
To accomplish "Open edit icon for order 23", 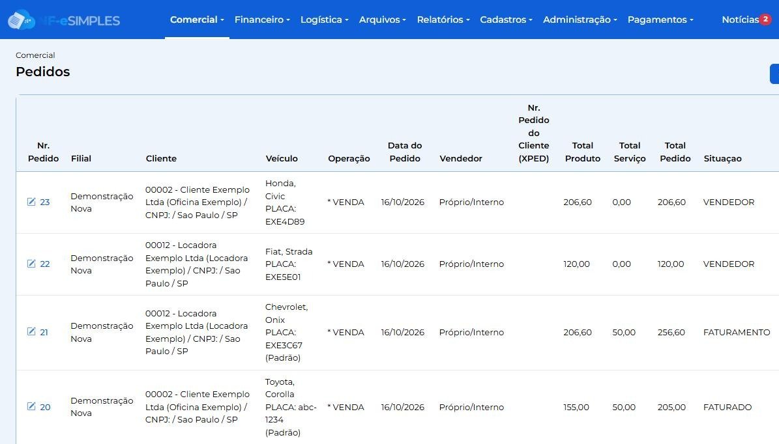I will point(31,201).
